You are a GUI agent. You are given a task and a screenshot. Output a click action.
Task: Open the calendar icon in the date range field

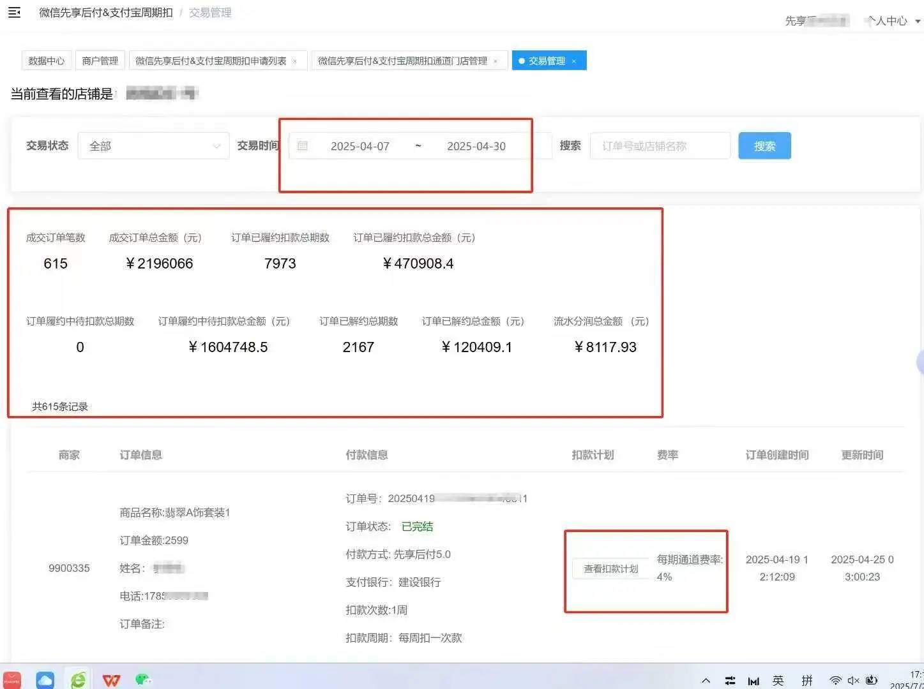tap(303, 146)
